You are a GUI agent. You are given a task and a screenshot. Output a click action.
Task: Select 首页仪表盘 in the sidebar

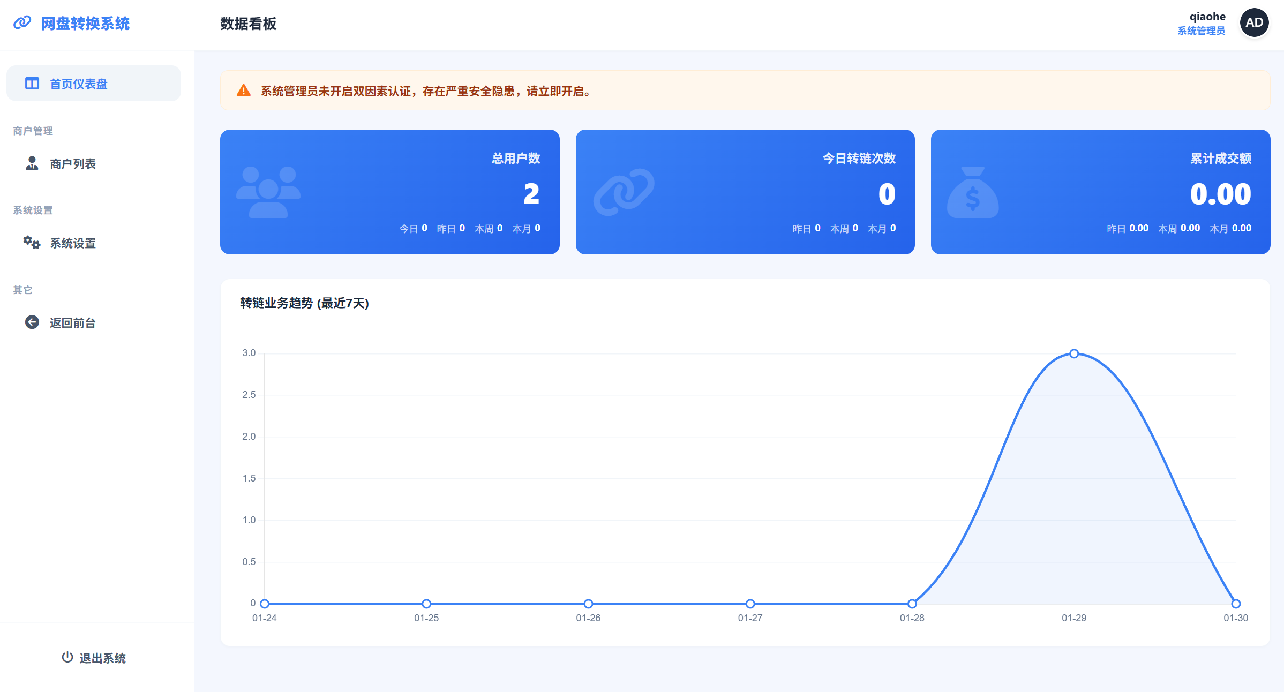[x=79, y=84]
